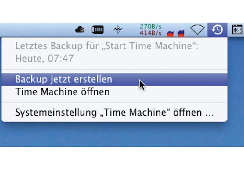Click the first CPU activity graph

click(x=170, y=33)
